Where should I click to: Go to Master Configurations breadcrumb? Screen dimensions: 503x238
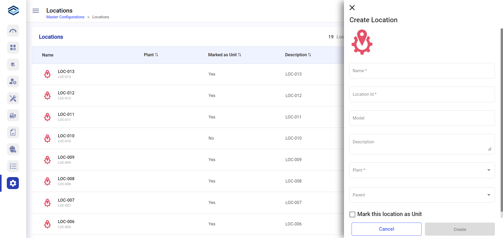(x=65, y=17)
